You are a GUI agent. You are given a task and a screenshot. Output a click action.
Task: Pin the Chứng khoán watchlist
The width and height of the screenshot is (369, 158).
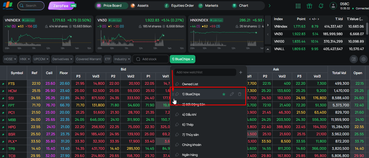point(177,145)
